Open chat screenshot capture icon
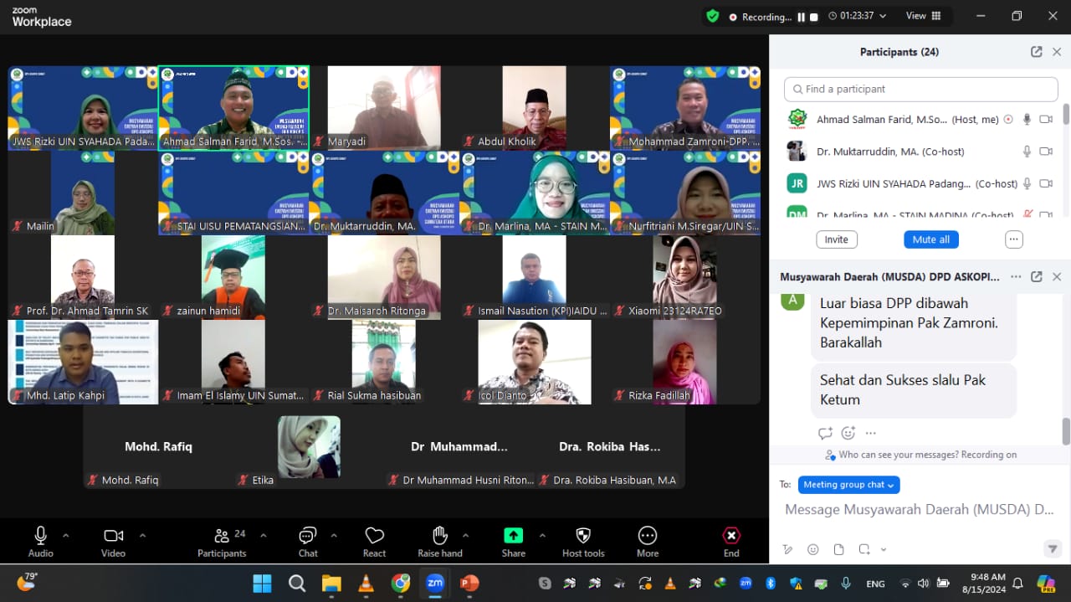Viewport: 1071px width, 602px height. tap(864, 549)
